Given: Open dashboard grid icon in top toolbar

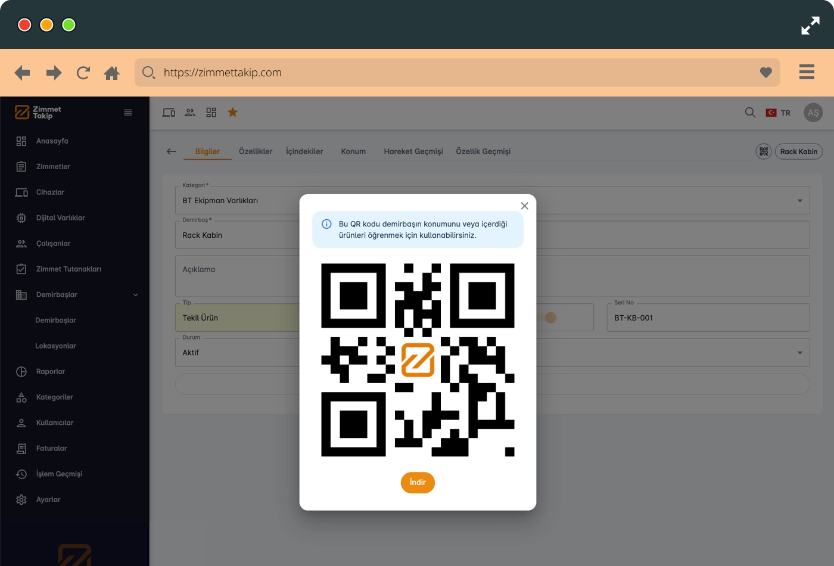Looking at the screenshot, I should click(211, 113).
